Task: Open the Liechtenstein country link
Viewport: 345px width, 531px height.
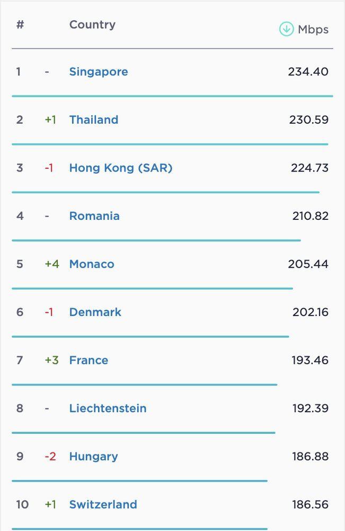Action: [108, 408]
